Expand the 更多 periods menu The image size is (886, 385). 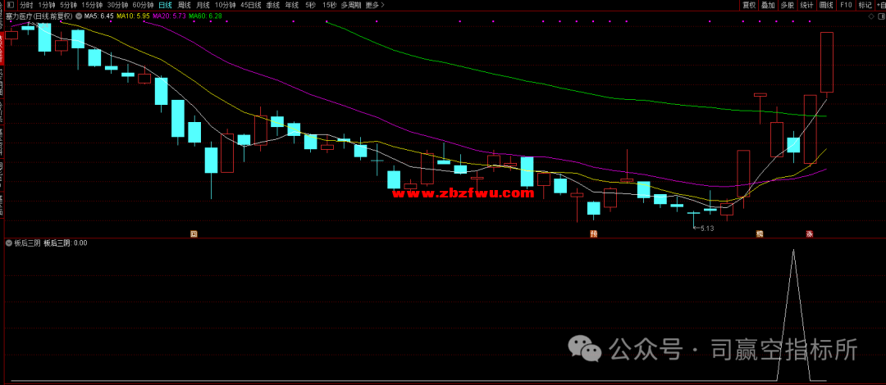375,5
